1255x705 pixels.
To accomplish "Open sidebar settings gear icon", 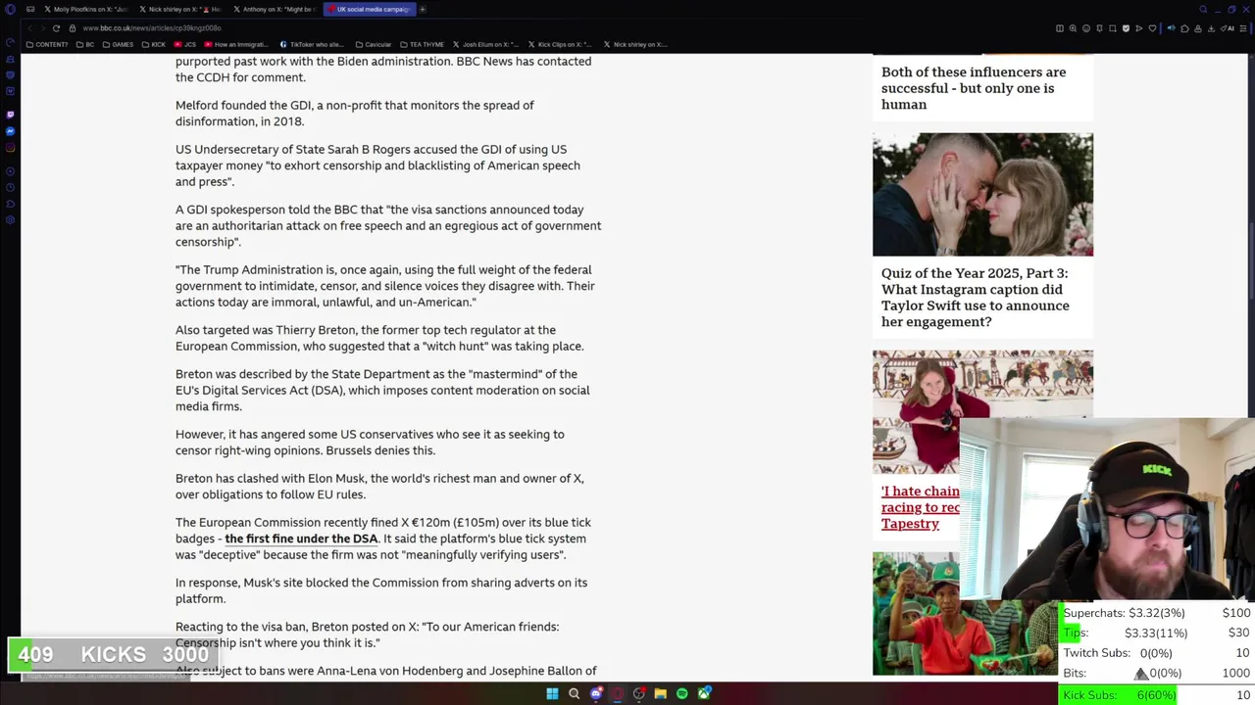I will tap(11, 219).
